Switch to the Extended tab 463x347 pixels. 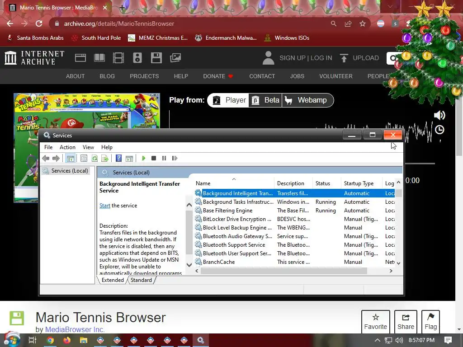click(x=113, y=280)
